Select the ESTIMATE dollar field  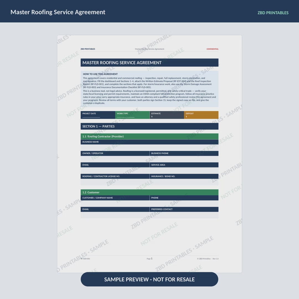coord(167,115)
